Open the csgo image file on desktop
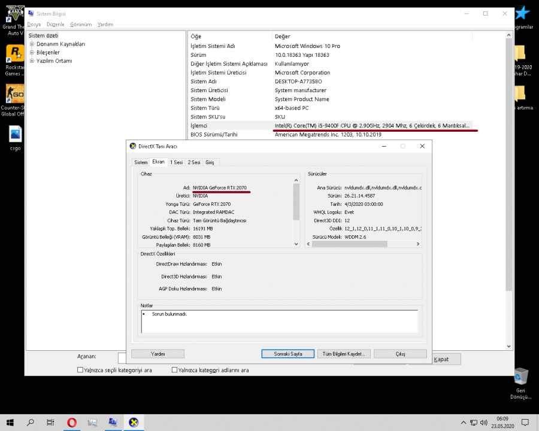The height and width of the screenshot is (431, 539). 15,138
